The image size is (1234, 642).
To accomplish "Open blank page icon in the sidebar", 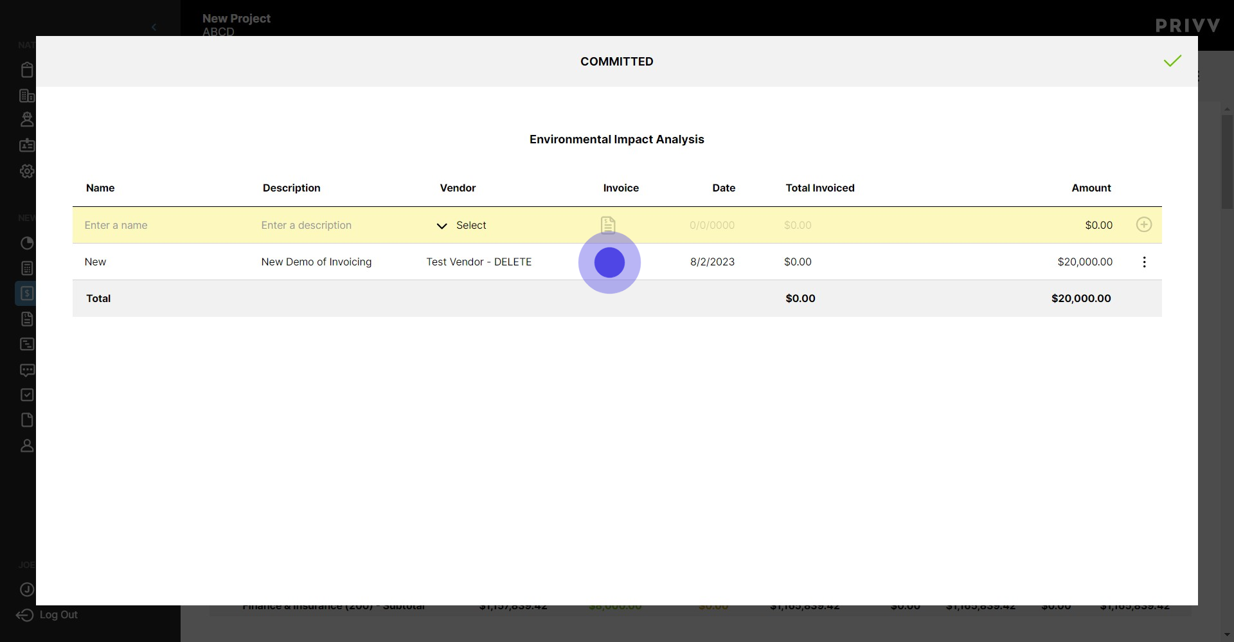I will [27, 420].
